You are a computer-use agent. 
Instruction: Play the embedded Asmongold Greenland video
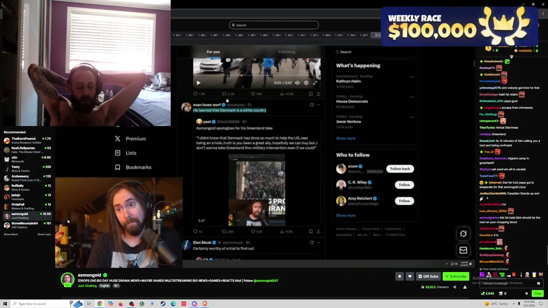(257, 190)
